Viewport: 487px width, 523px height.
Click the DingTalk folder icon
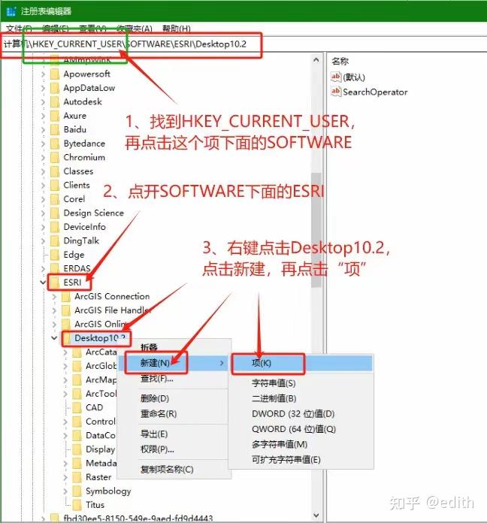55,240
